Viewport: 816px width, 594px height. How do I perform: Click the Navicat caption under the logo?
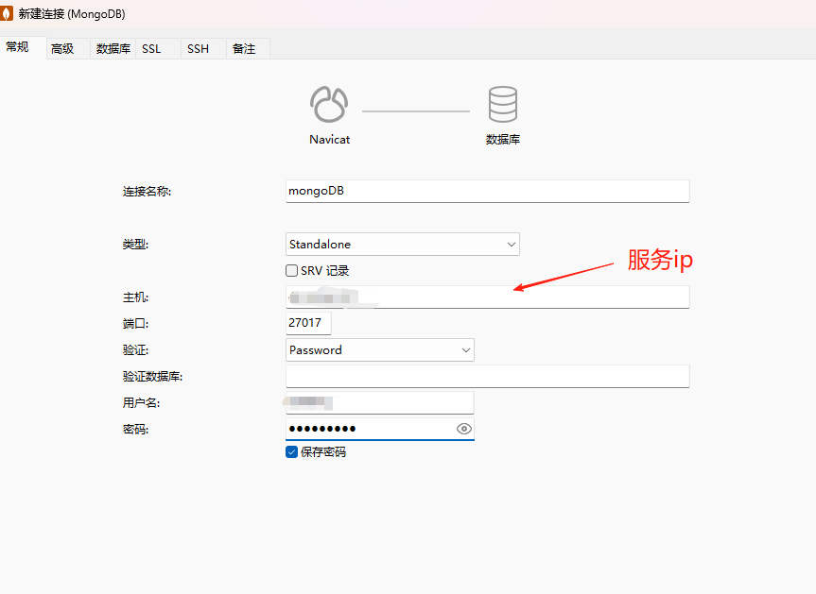coord(329,140)
